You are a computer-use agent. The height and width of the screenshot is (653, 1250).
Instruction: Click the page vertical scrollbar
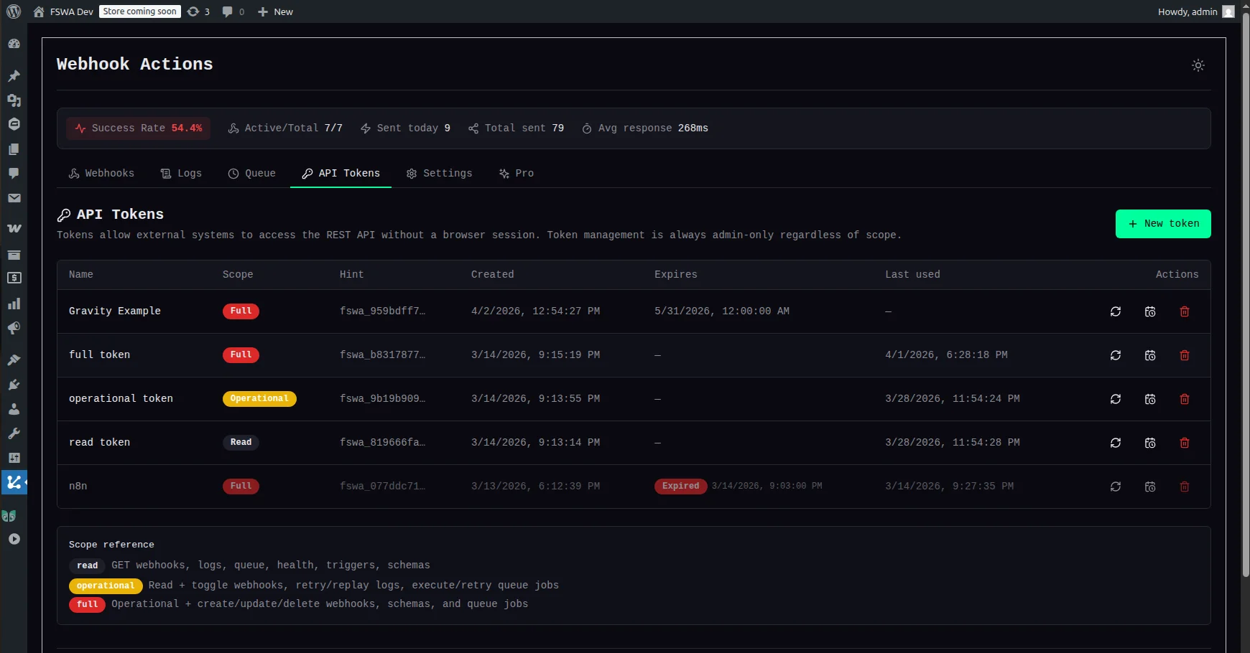click(1246, 296)
